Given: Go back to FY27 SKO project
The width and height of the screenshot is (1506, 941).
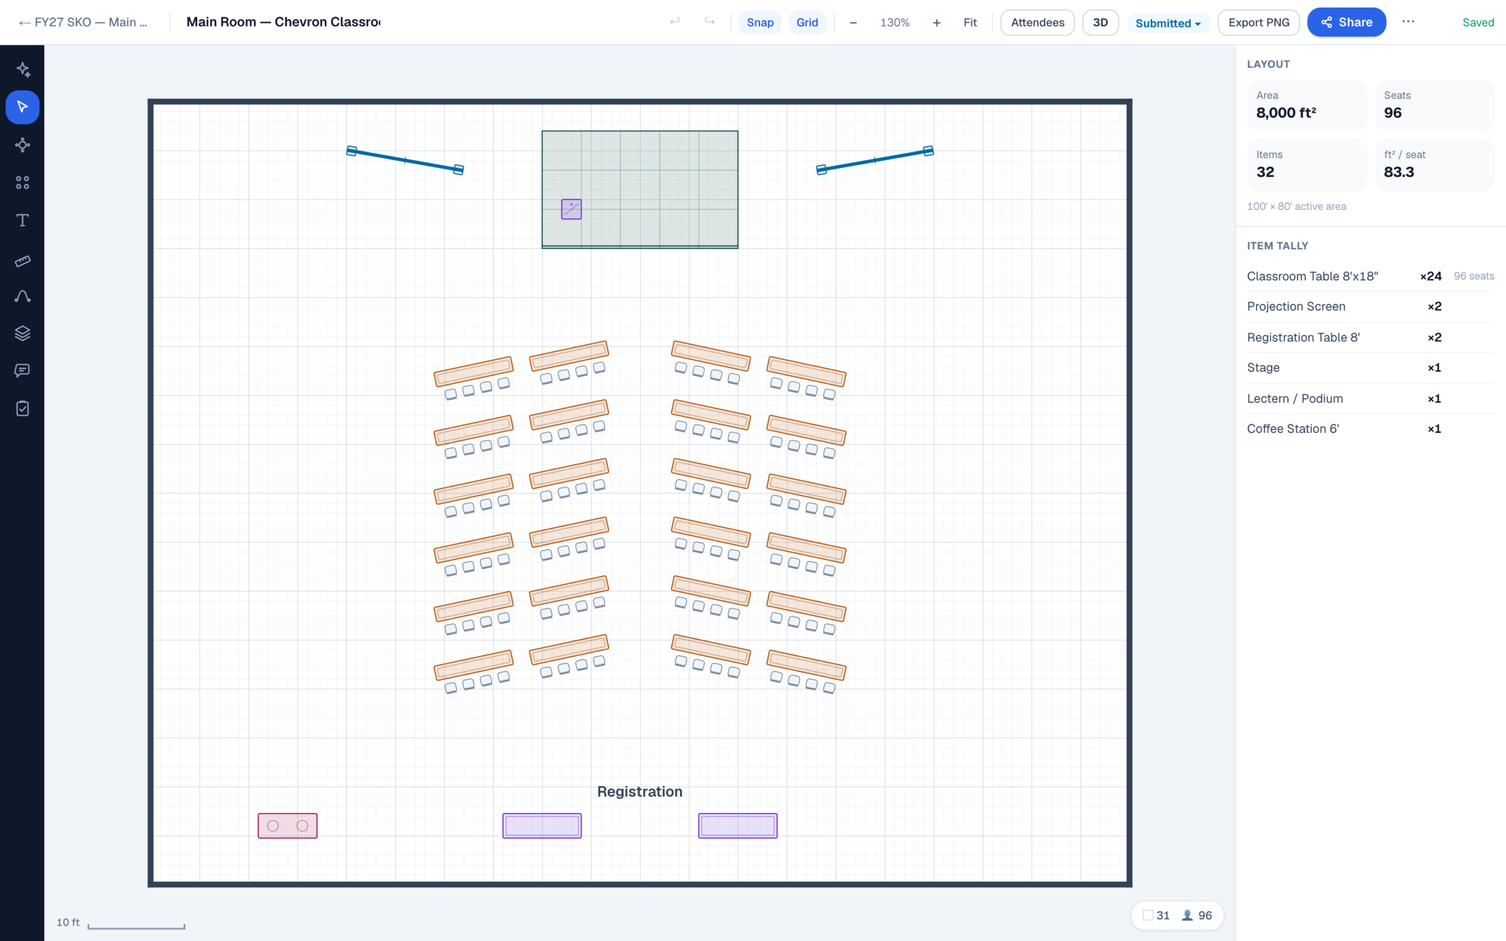Looking at the screenshot, I should tap(83, 22).
